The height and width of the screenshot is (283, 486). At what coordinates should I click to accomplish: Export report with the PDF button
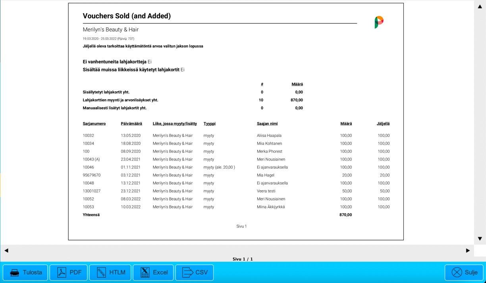[68, 272]
